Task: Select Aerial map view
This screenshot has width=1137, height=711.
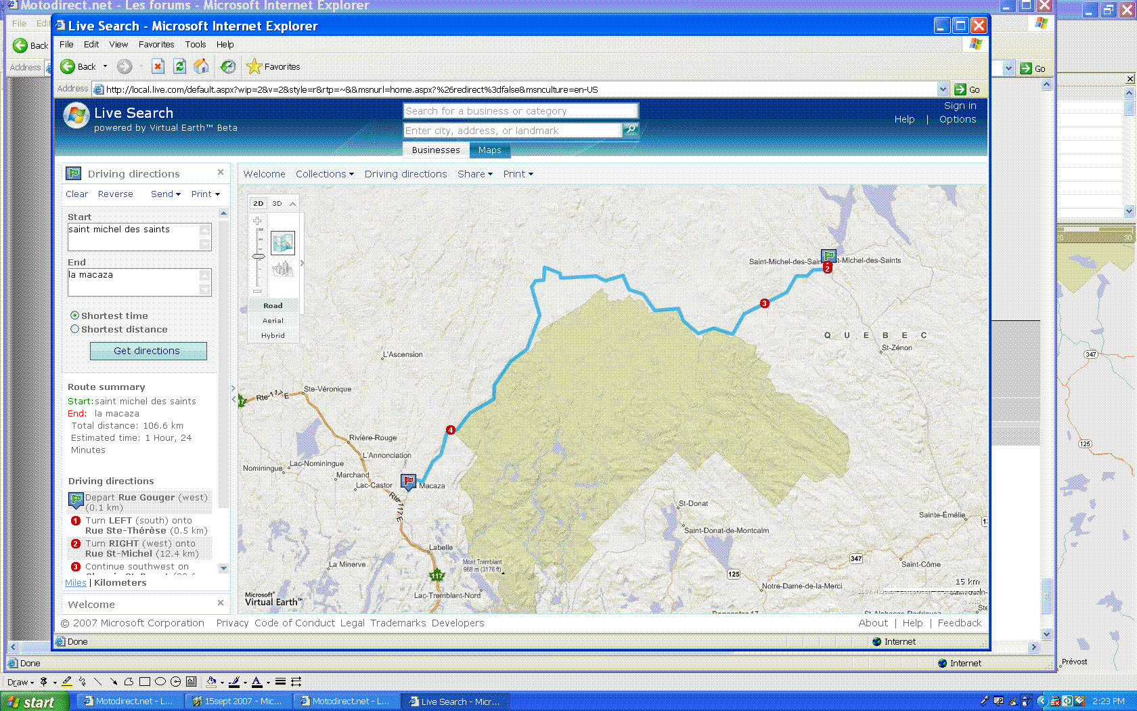Action: pyautogui.click(x=273, y=320)
